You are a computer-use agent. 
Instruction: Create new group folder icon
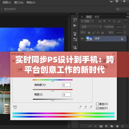tap(112, 126)
